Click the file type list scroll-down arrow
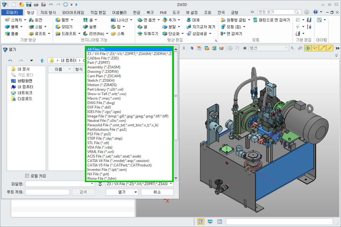The width and height of the screenshot is (341, 227). [176, 178]
